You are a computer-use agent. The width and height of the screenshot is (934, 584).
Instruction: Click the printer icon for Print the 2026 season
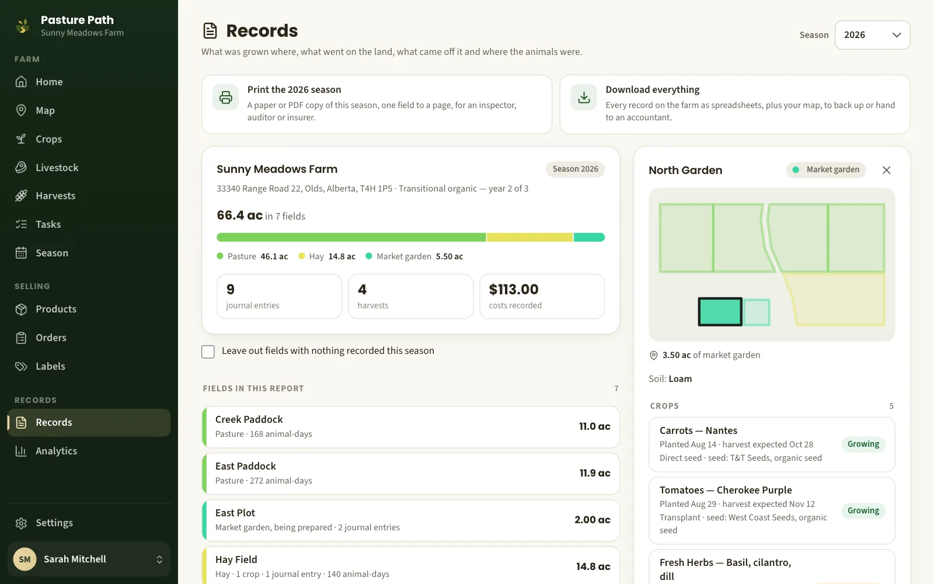225,98
